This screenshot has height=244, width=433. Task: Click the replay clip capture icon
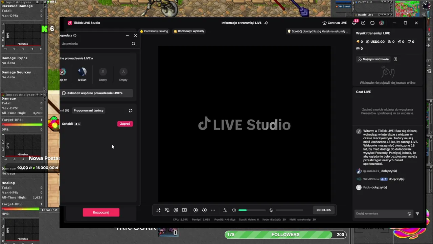[204, 210]
